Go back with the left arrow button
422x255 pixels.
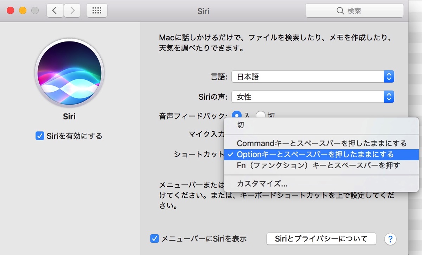click(x=55, y=11)
